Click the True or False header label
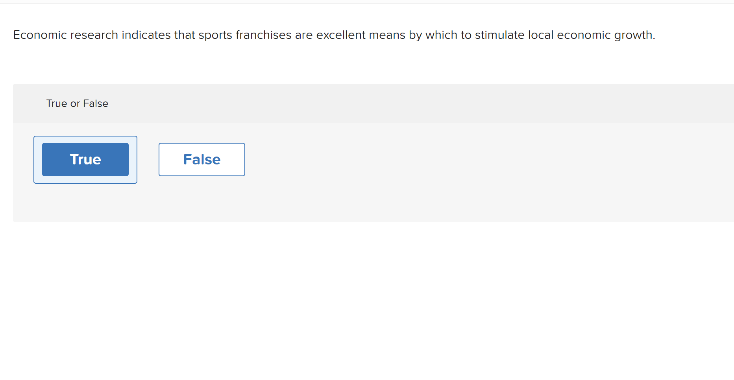 77,103
